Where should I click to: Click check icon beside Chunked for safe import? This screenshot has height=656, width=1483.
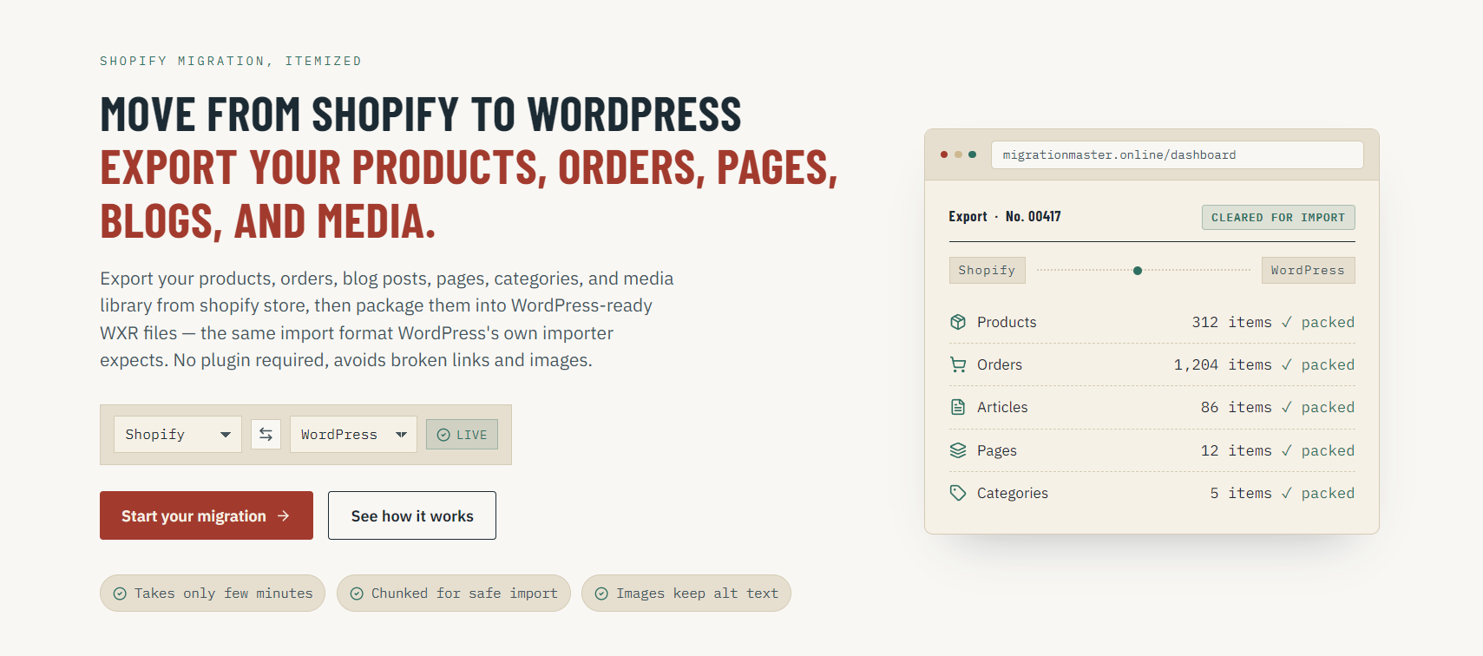point(357,594)
